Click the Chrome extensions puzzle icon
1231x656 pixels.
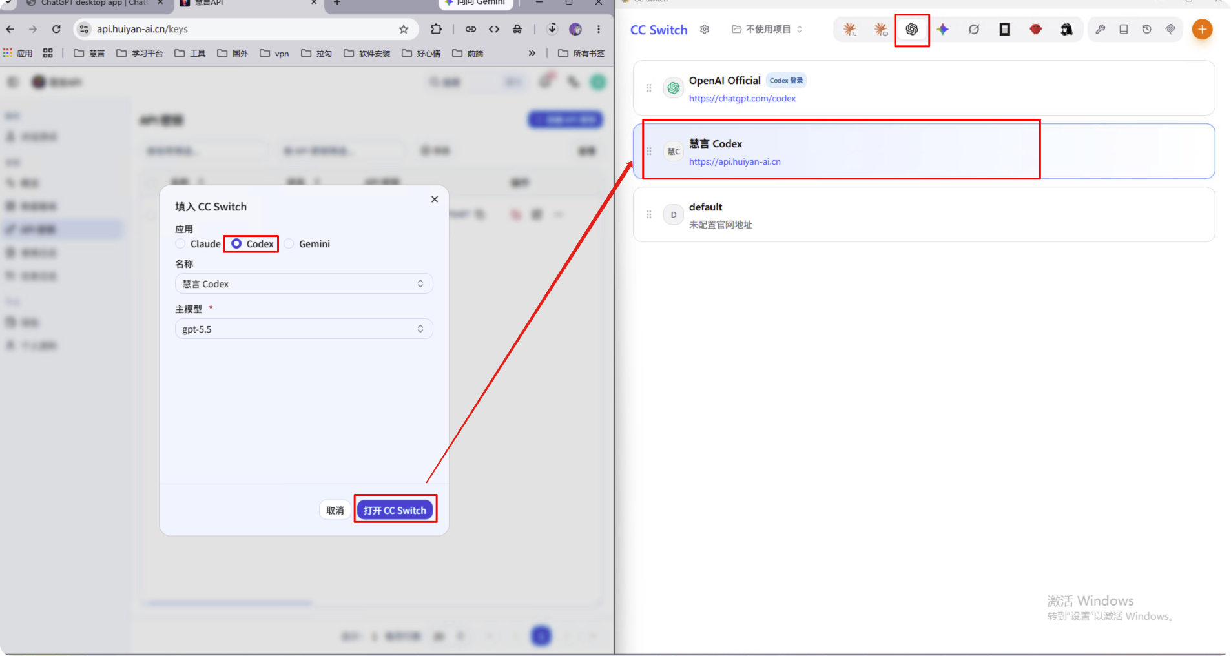click(x=437, y=29)
